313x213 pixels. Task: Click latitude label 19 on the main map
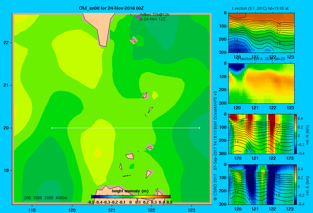[6, 170]
